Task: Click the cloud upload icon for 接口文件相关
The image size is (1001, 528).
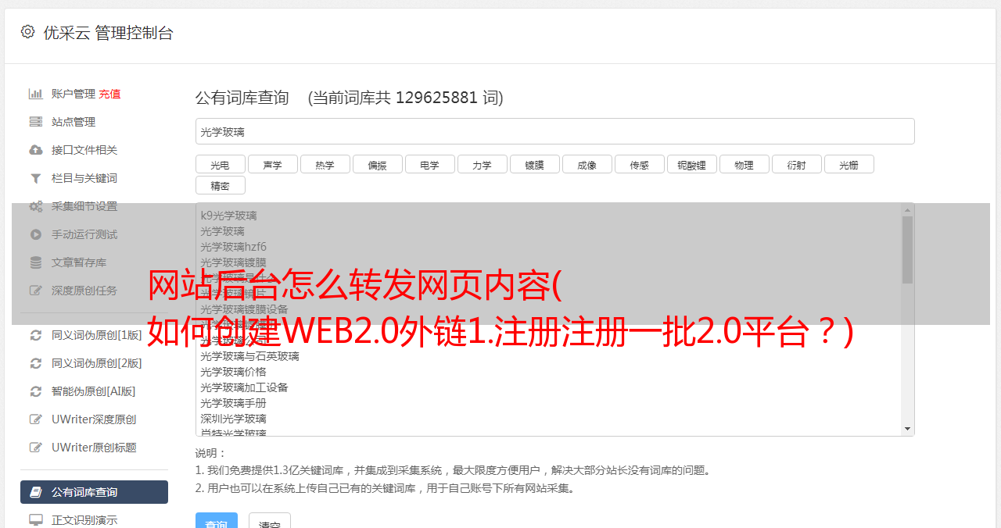Action: click(x=36, y=150)
